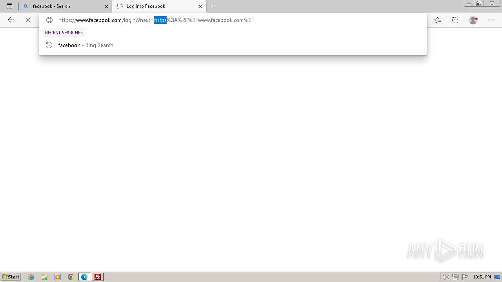Open the Favorites star menu
Screen dimensions: 502x282
(438, 20)
